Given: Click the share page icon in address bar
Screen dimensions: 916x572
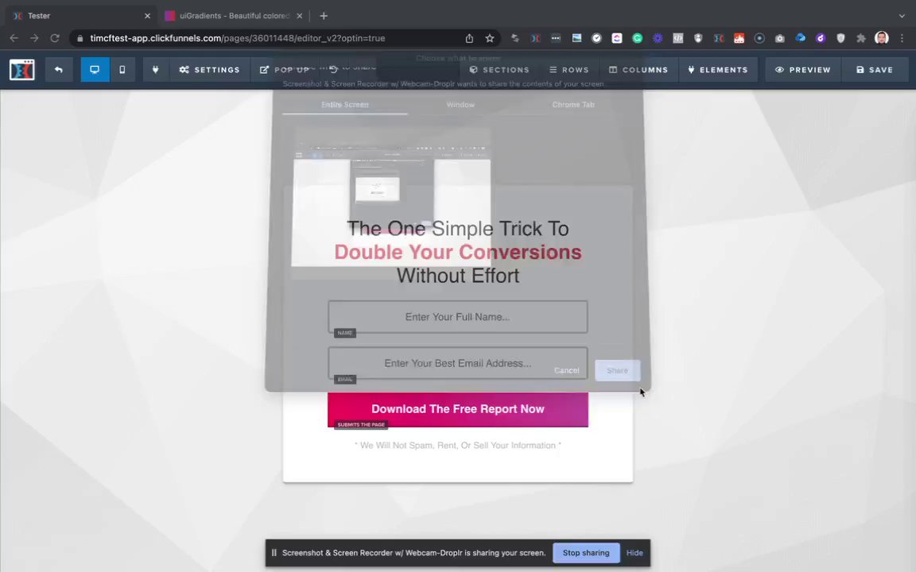Looking at the screenshot, I should pyautogui.click(x=469, y=38).
